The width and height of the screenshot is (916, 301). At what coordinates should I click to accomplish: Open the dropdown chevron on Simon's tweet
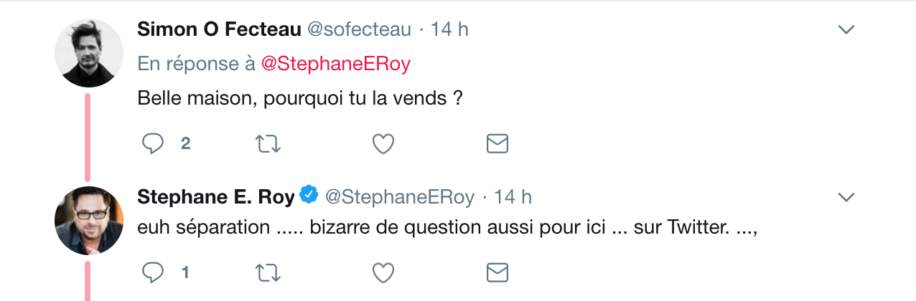click(846, 30)
